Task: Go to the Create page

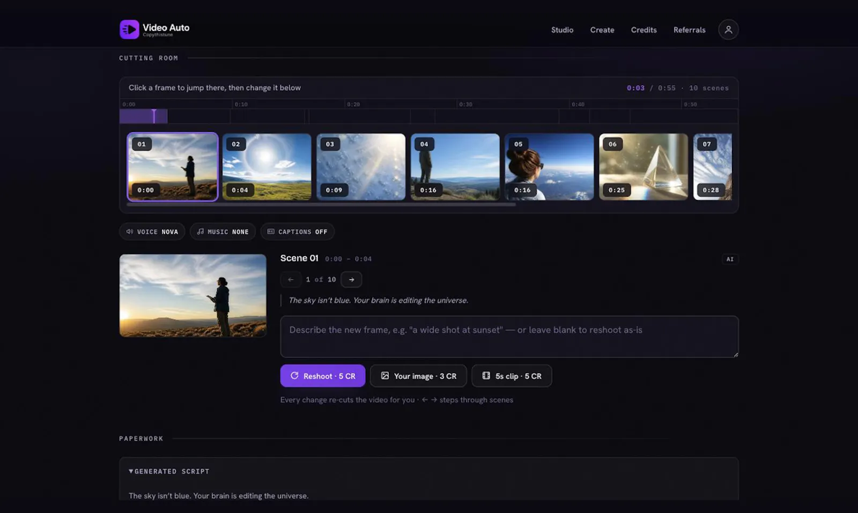Action: [602, 30]
